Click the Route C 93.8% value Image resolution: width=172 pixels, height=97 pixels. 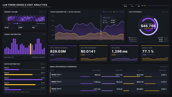tap(43, 78)
